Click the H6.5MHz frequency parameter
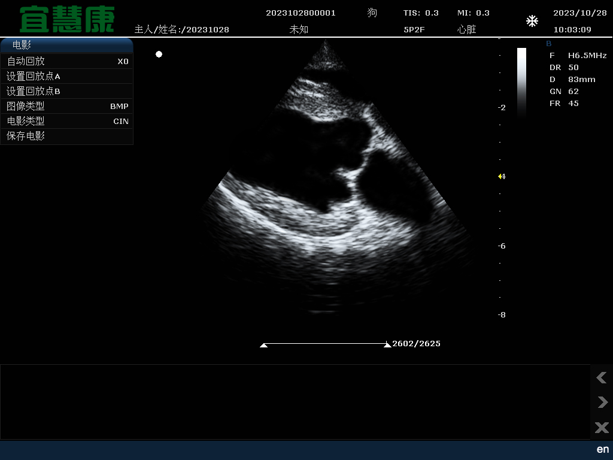The image size is (613, 460). (x=587, y=55)
